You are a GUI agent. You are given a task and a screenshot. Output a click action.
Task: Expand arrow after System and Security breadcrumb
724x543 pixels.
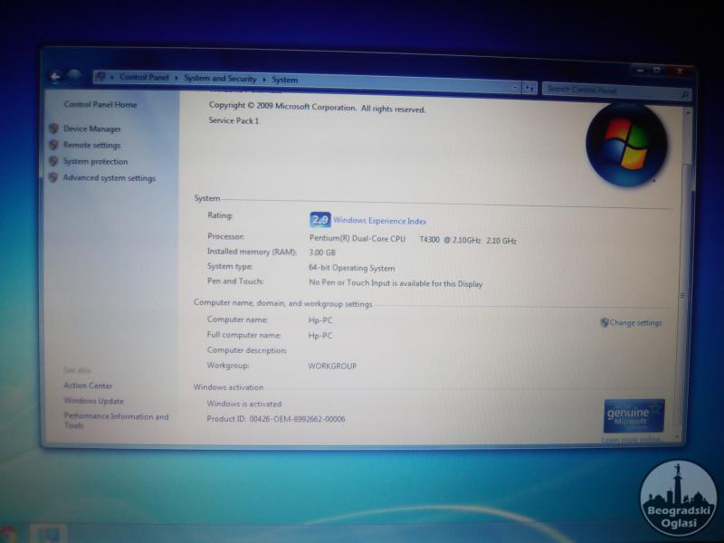tap(264, 80)
